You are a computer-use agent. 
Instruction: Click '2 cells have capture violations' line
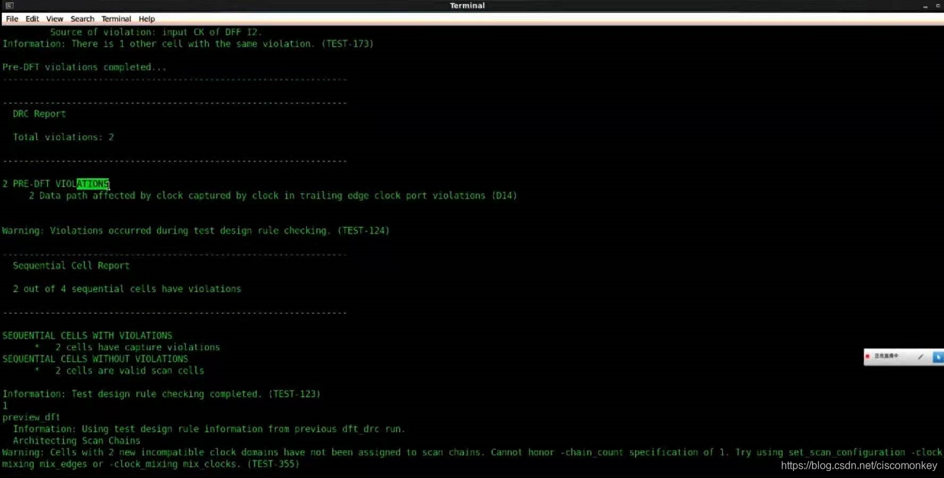point(127,347)
